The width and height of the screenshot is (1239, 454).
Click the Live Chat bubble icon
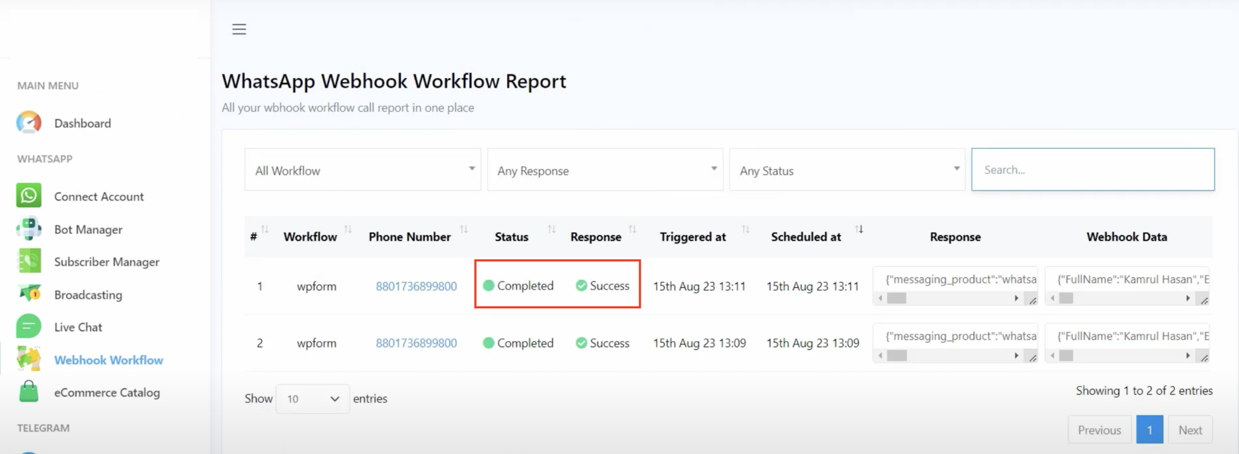[x=28, y=326]
